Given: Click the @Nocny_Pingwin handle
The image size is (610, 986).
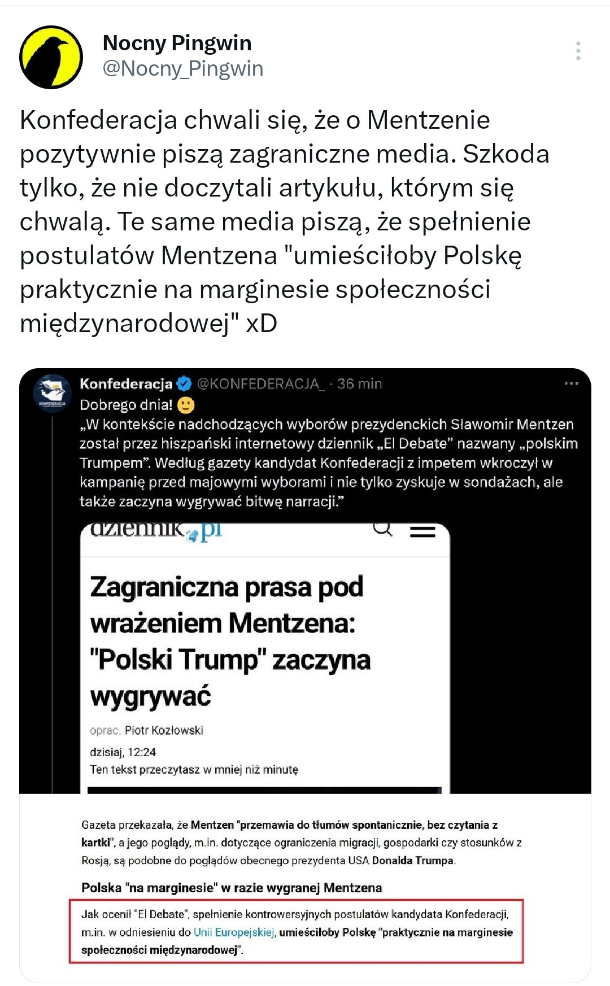Looking at the screenshot, I should click(x=183, y=69).
